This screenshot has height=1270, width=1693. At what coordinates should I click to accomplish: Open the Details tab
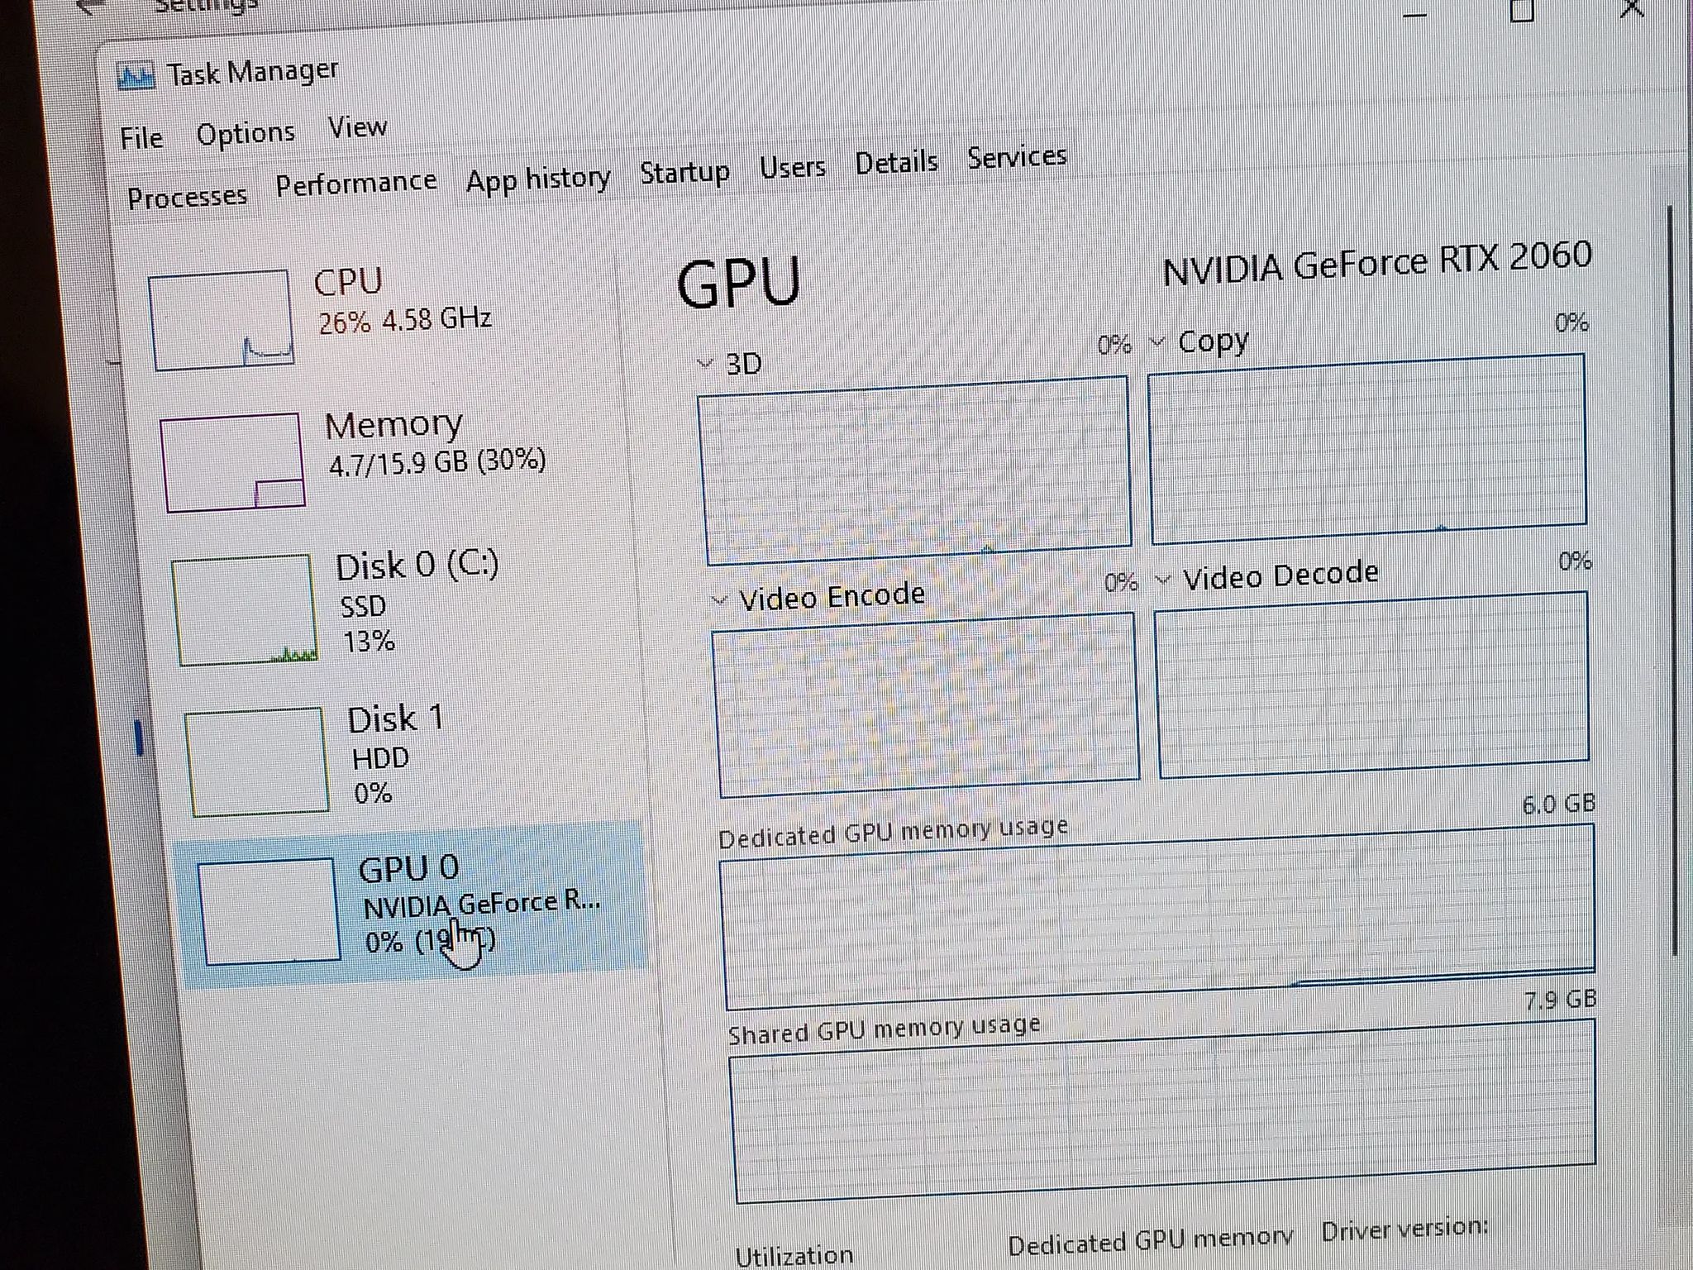pos(896,162)
